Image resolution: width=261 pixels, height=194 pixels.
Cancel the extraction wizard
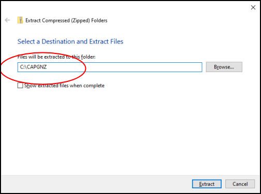tap(240, 184)
